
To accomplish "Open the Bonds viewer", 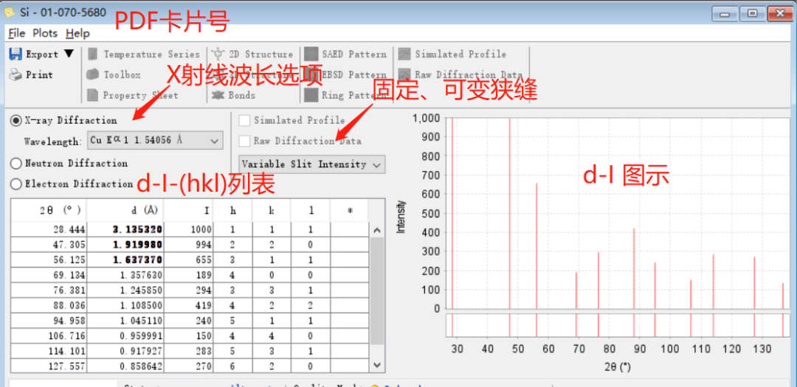I will tap(234, 95).
